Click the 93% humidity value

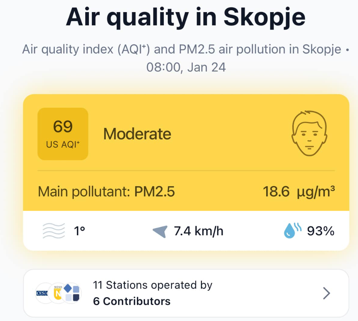321,231
